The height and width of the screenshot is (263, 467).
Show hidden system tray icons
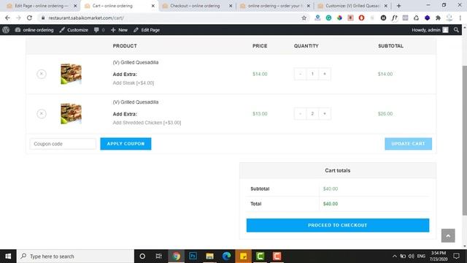click(x=395, y=256)
